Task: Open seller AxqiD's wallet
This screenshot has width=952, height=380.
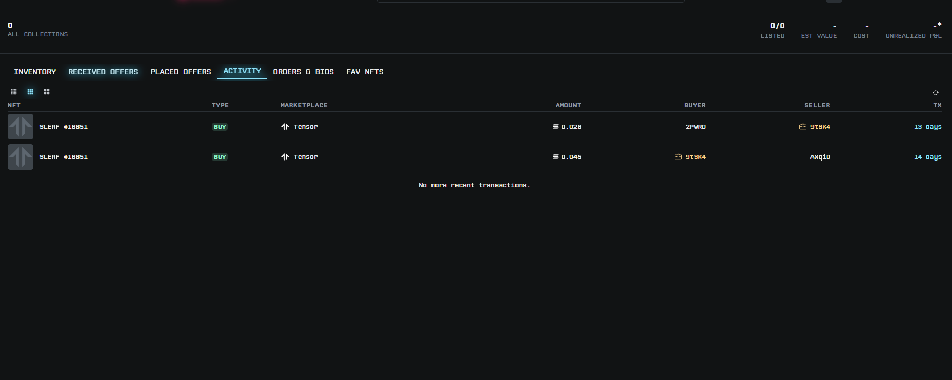Action: click(x=820, y=157)
